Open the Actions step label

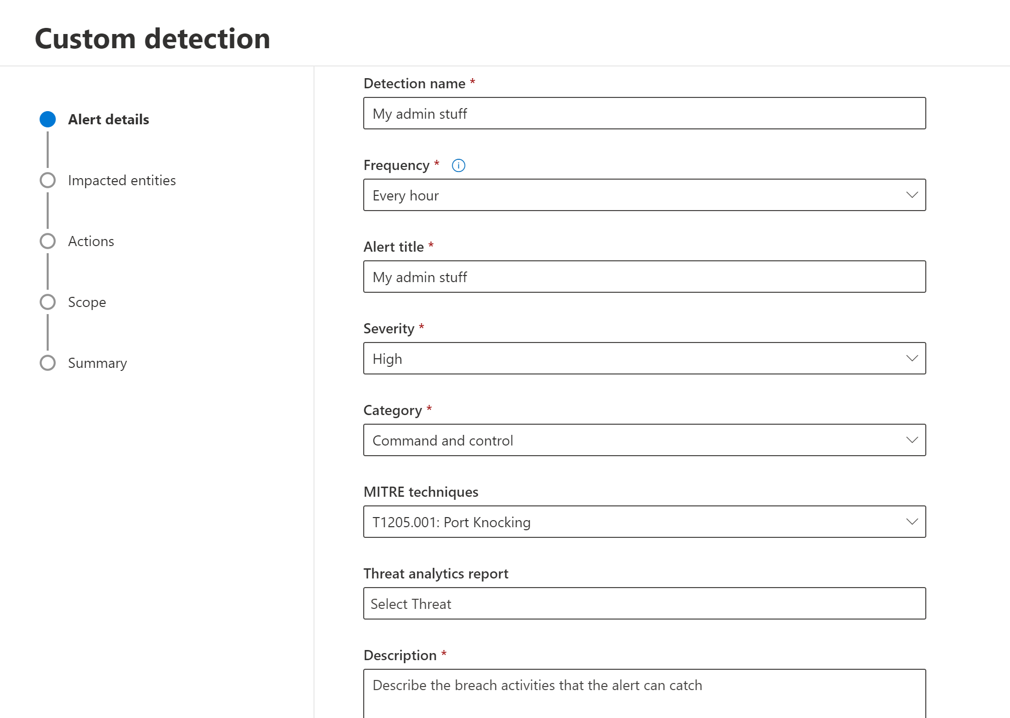click(x=91, y=241)
